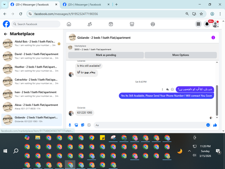Click the 'Yes Its Still Available' message
This screenshot has width=225, height=169.
click(166, 96)
